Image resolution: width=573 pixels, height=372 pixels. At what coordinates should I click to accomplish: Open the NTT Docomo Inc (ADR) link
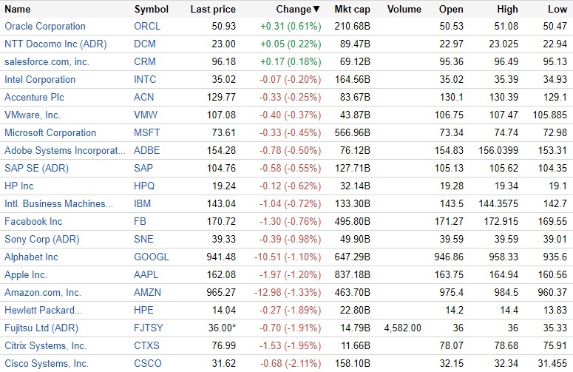pyautogui.click(x=55, y=44)
